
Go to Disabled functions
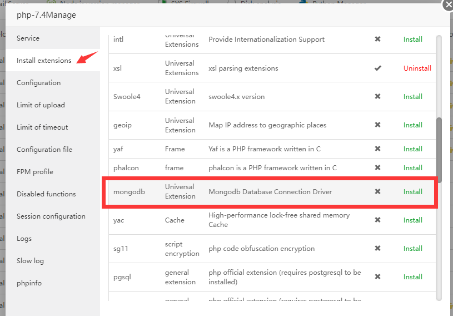(x=46, y=194)
